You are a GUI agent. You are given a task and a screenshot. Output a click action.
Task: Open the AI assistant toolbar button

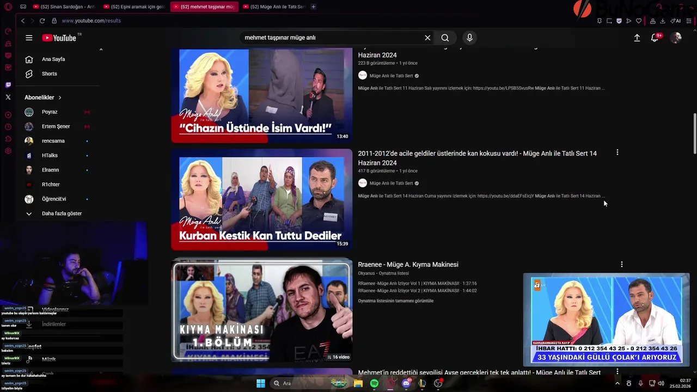tap(676, 21)
